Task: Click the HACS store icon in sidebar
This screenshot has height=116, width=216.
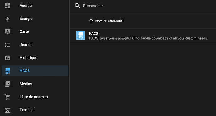Action: coord(8,71)
